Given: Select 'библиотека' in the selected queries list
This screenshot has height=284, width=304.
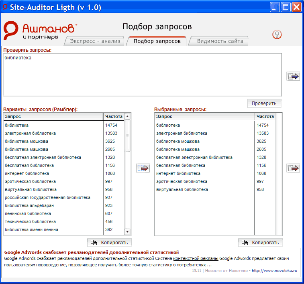Looking at the screenshot, I should point(215,125).
